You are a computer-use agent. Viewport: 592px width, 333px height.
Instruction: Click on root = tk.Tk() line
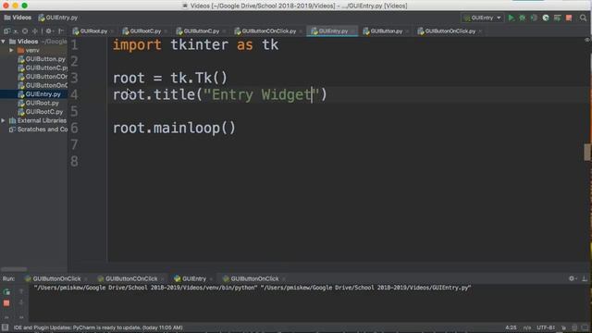pos(170,78)
